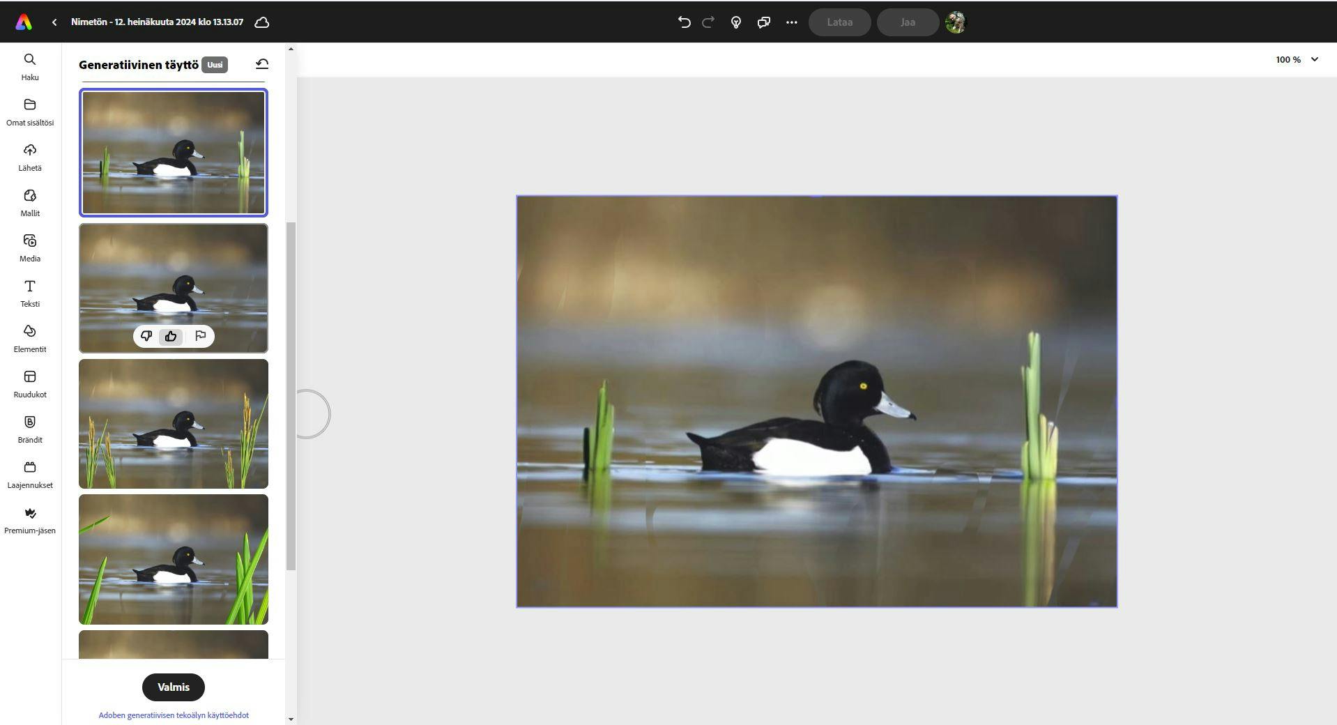Open Omat sisältösi folder panel
Viewport: 1337px width, 725px height.
[x=30, y=112]
